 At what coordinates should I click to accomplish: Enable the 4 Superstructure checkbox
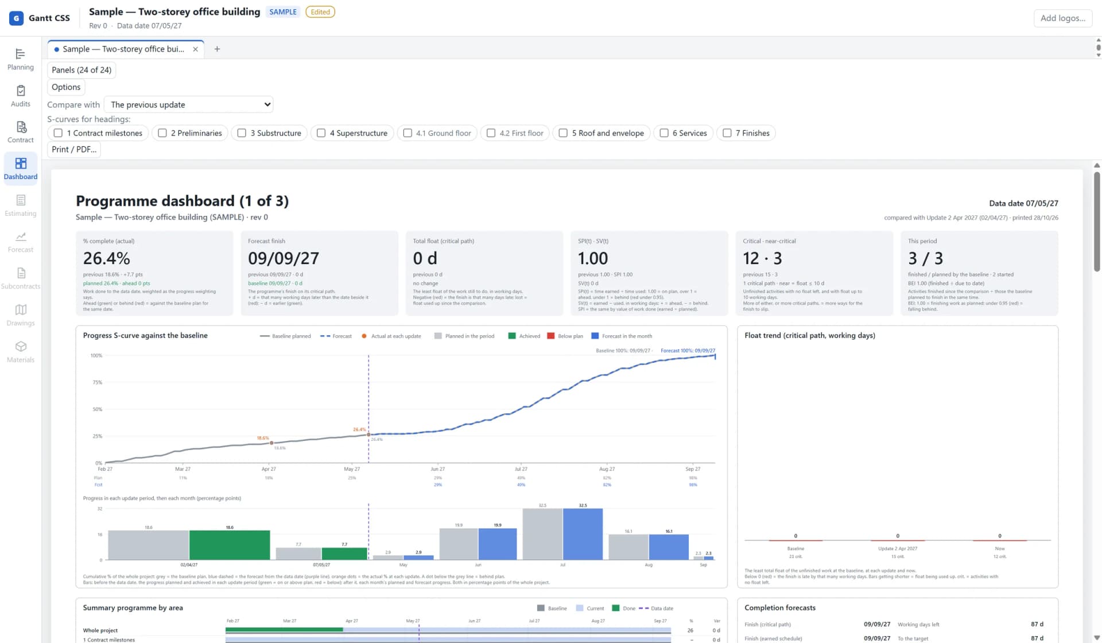click(321, 133)
